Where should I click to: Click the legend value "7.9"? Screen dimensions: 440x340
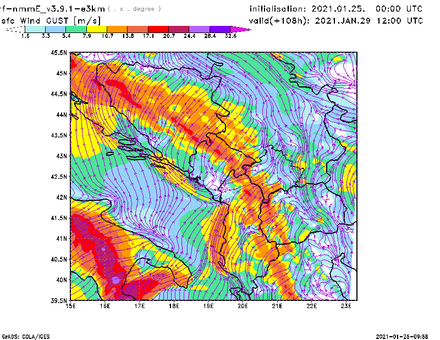(x=87, y=36)
